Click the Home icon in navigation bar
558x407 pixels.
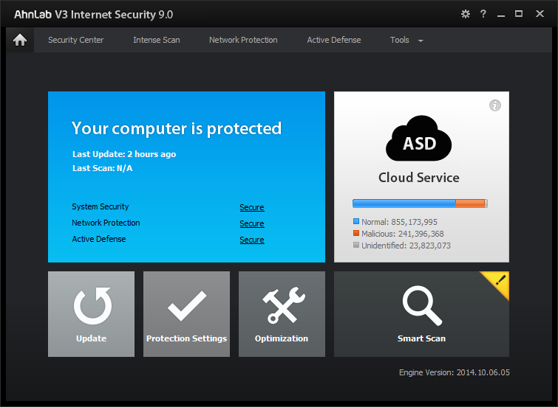(x=20, y=41)
